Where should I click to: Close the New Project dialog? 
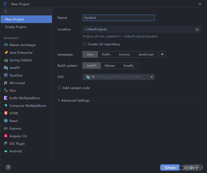(200, 4)
